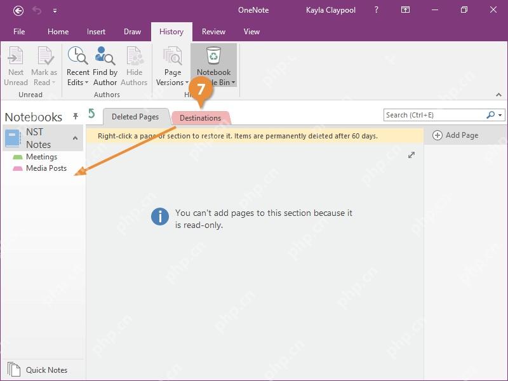Click the Add Page button
Viewport: 508px width, 381px height.
click(x=455, y=135)
